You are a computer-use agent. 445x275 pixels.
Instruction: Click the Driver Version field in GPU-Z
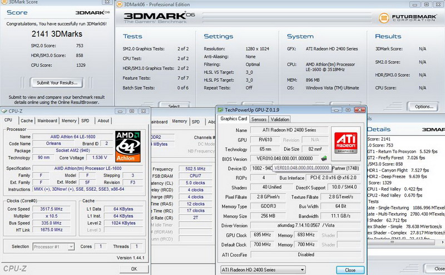305,225
